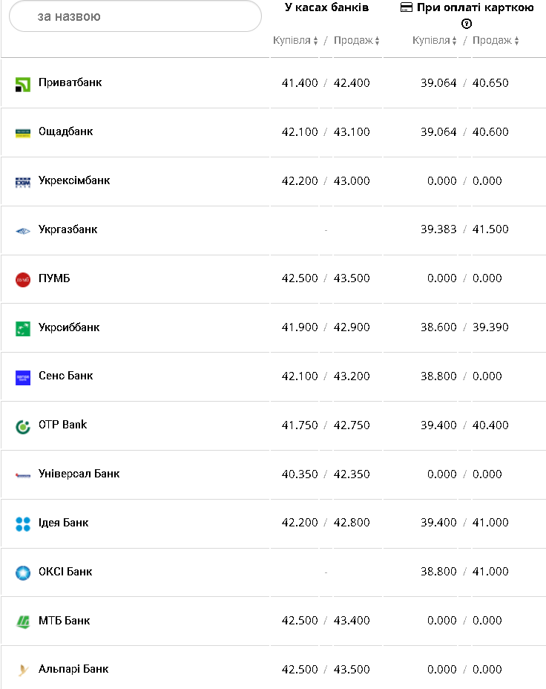Click the OTP Bank logo icon
This screenshot has height=689, width=546.
pyautogui.click(x=22, y=426)
